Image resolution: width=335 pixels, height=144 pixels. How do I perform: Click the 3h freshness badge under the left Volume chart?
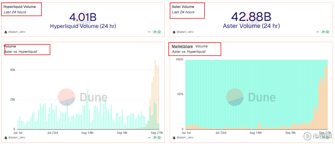[x=157, y=138]
